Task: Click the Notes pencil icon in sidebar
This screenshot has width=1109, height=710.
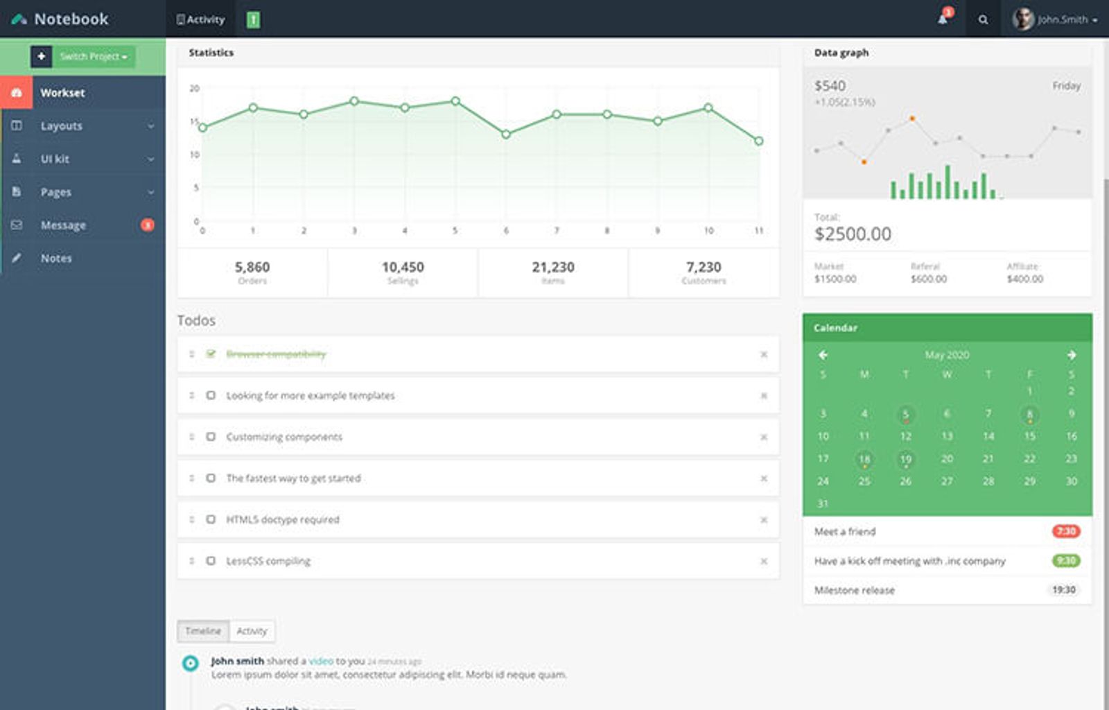Action: click(x=17, y=258)
